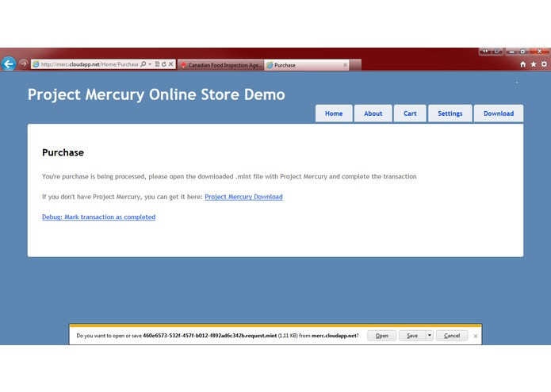
Task: Click the browser Back arrow button
Action: click(x=9, y=64)
